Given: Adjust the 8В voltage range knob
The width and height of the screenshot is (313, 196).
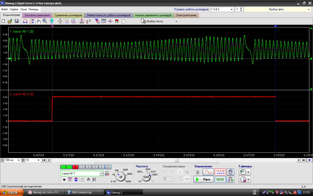Looking at the screenshot, I should pyautogui.click(x=121, y=177).
